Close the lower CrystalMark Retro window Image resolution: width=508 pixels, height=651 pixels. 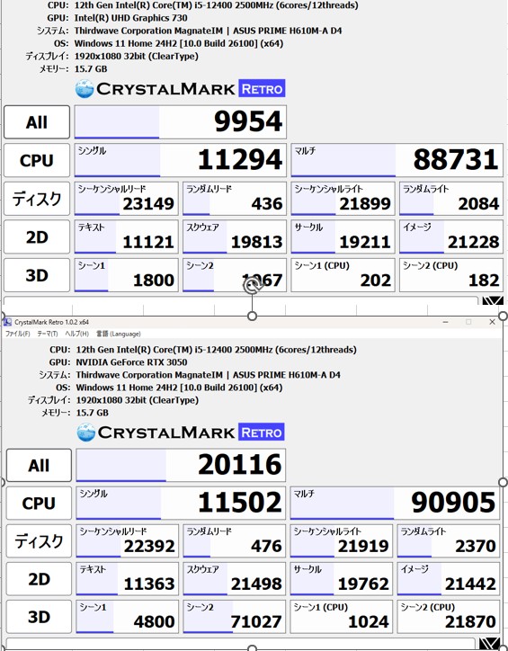pos(492,322)
